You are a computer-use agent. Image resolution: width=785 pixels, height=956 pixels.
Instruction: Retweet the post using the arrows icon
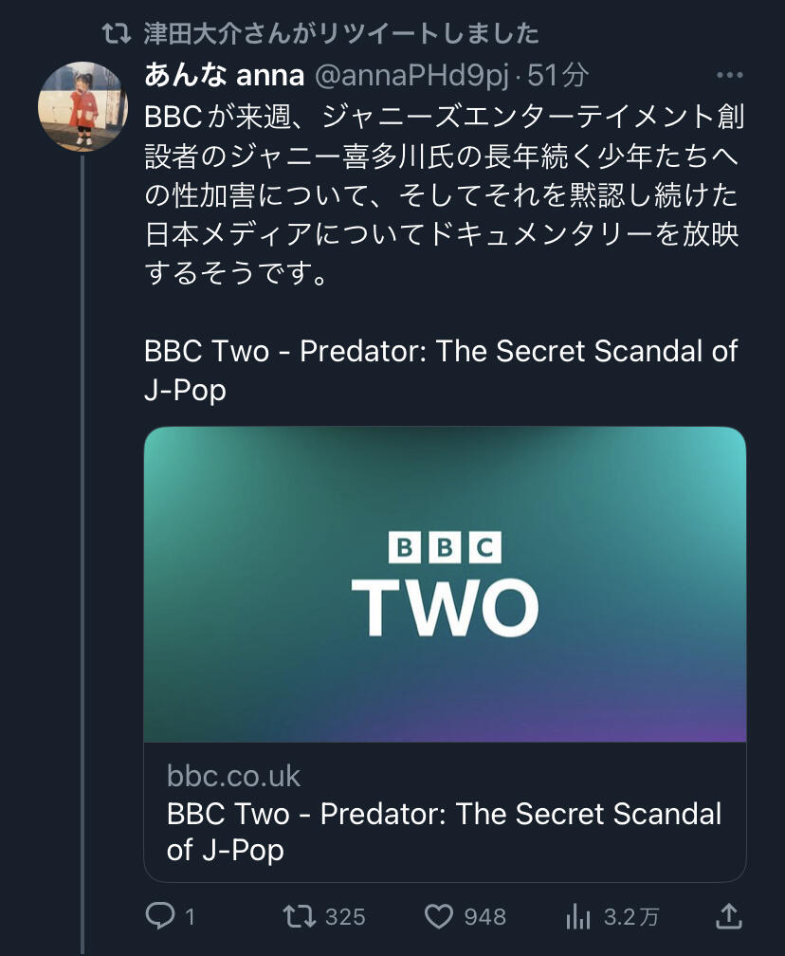click(300, 916)
